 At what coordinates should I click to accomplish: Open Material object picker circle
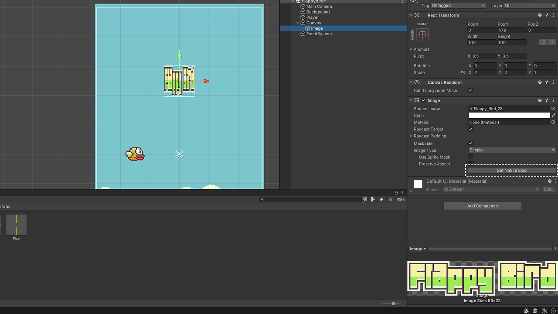[553, 122]
